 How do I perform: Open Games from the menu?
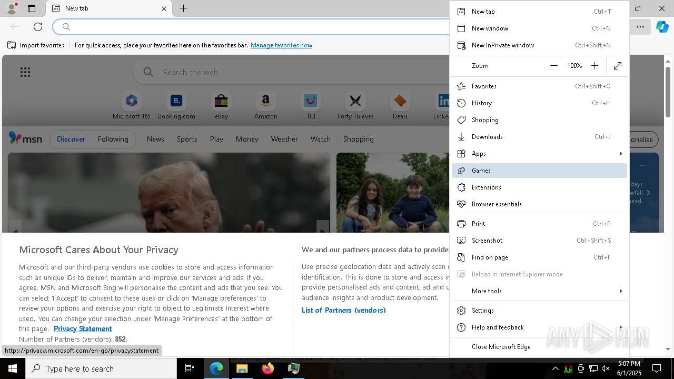tap(539, 171)
